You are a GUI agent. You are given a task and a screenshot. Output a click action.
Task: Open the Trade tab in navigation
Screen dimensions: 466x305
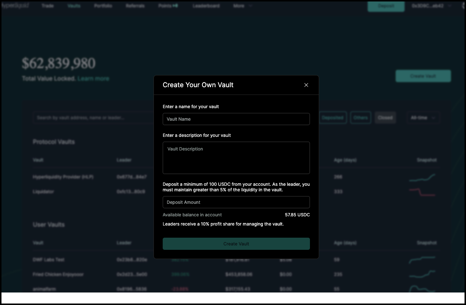(x=48, y=6)
